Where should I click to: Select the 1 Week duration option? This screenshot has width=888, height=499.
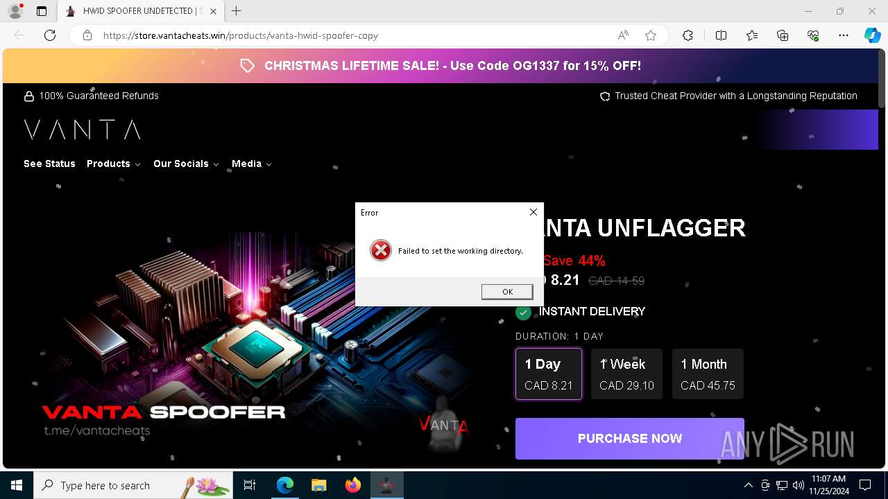[x=626, y=374]
